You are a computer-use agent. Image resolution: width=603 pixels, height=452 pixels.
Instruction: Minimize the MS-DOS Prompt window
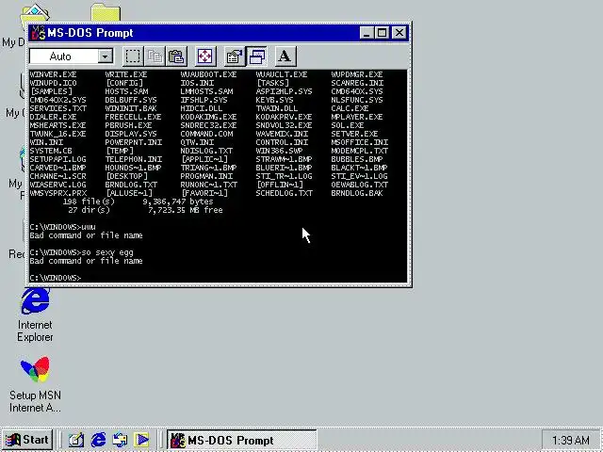[x=367, y=33]
